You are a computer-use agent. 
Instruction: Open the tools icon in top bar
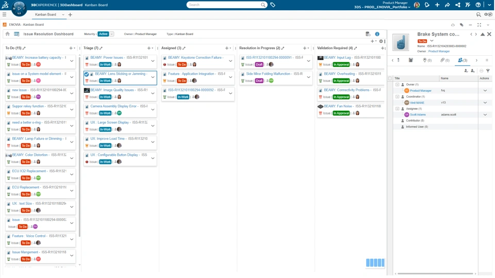point(468,5)
